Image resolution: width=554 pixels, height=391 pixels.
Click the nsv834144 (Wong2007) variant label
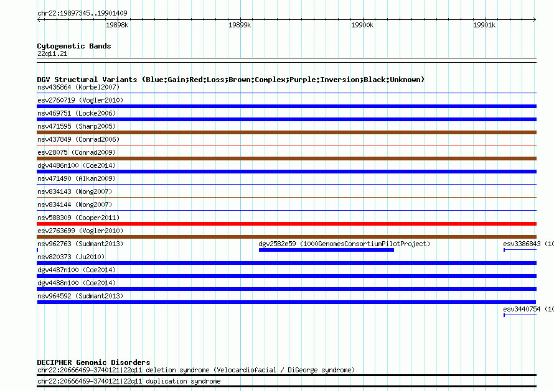tap(75, 205)
